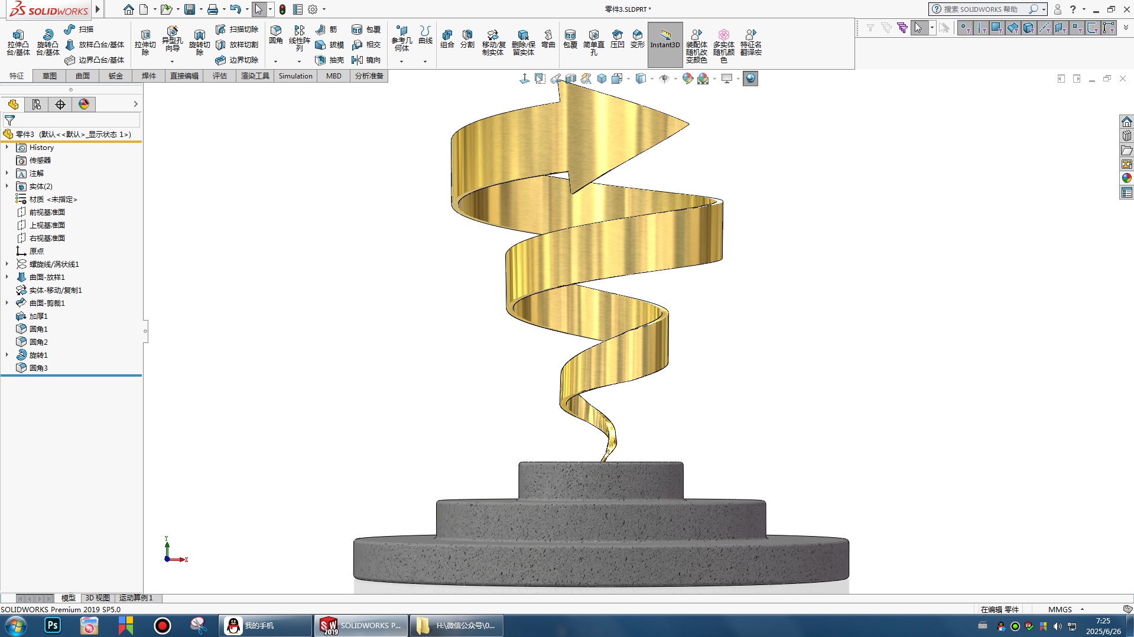Click the 搜索 SOLIDWORKS 帮助 search field
Screen dimensions: 1134x637
click(982, 9)
